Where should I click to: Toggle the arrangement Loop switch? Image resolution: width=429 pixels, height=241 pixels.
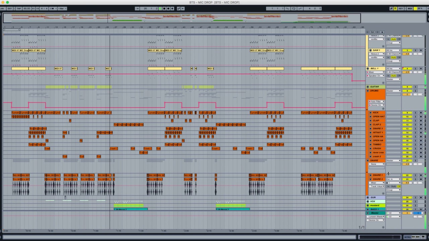coord(294,8)
